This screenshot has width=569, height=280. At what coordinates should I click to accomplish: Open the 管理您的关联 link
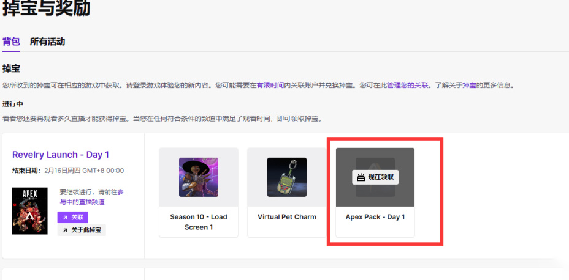(x=407, y=86)
